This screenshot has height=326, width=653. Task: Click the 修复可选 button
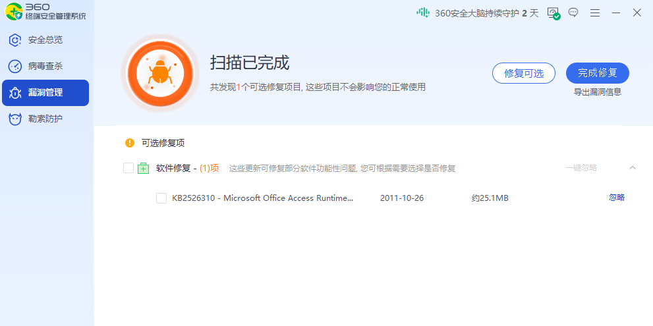[x=524, y=73]
